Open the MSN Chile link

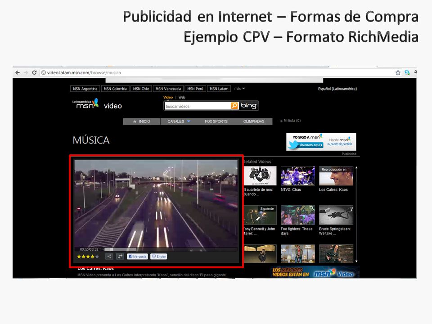pyautogui.click(x=141, y=89)
